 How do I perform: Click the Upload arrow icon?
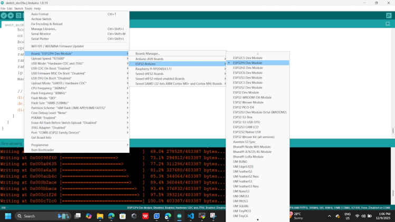point(11,16)
